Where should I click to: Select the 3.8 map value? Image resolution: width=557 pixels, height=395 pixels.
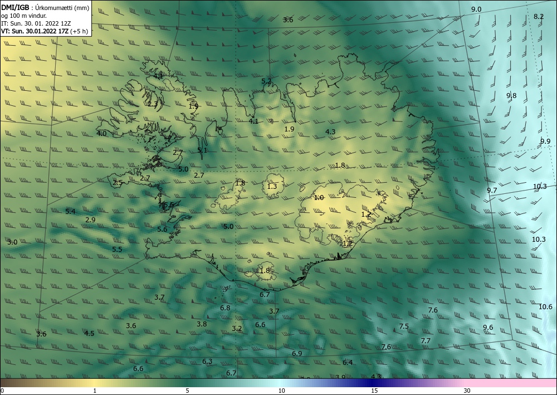click(202, 324)
